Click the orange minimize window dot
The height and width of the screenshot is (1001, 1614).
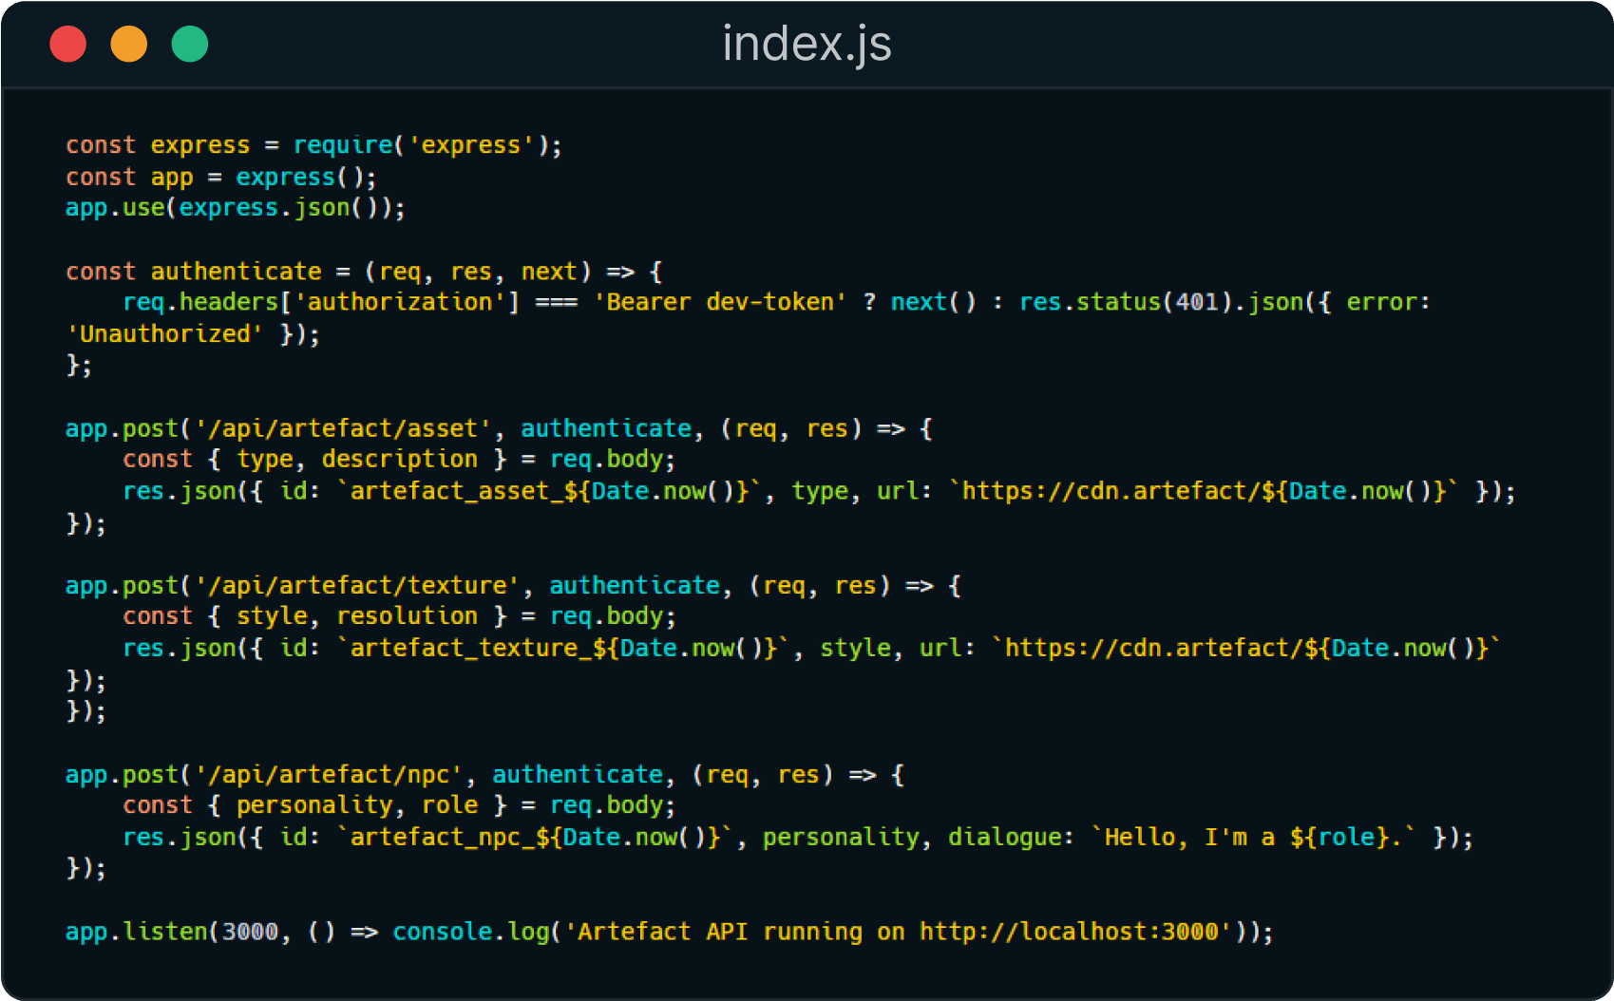click(129, 45)
